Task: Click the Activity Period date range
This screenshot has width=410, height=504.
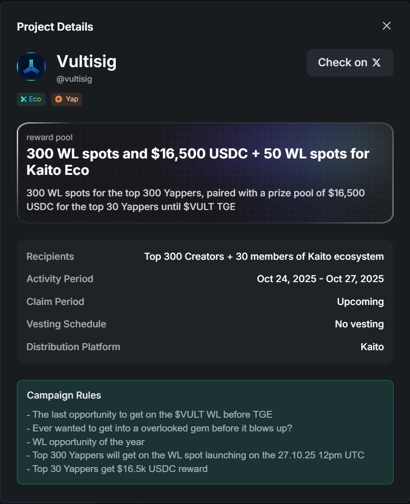Action: coord(320,279)
